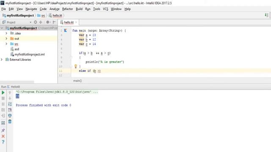Expand the out folder
271x152 pixels.
[x=6, y=38]
